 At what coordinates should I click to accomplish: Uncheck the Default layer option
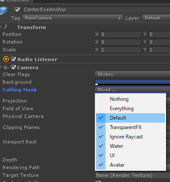[130, 118]
